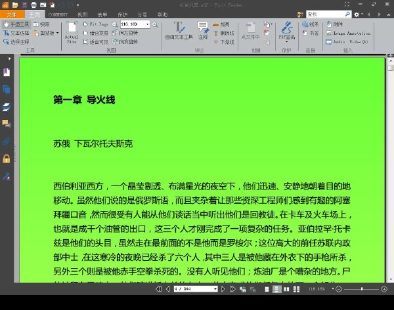Activate the text selection tool (文本选择)
This screenshot has height=310, width=394.
point(16,33)
